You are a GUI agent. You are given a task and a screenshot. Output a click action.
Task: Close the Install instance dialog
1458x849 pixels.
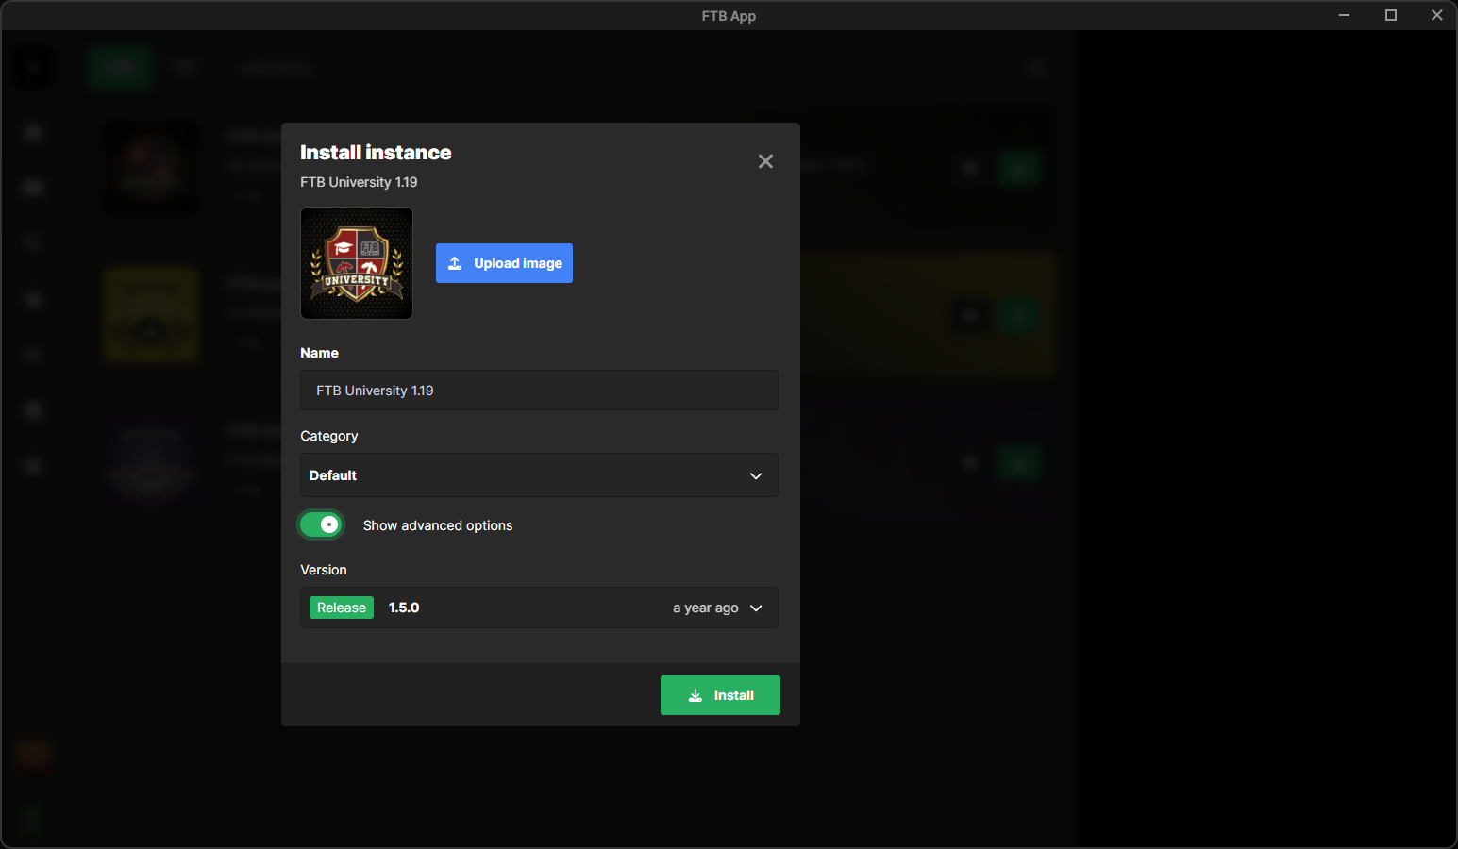765,161
